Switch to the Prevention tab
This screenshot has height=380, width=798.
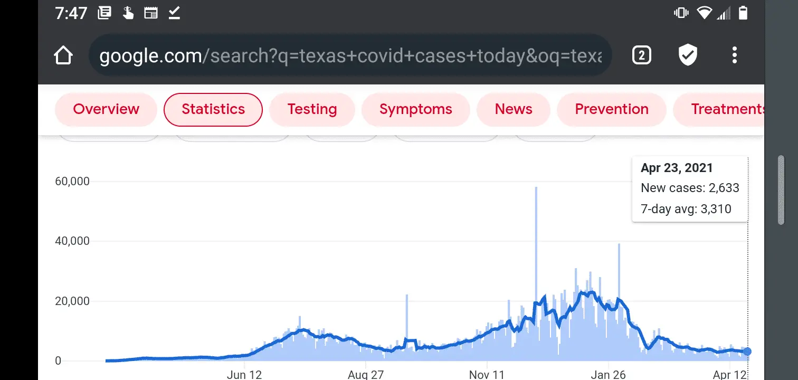[x=612, y=109]
